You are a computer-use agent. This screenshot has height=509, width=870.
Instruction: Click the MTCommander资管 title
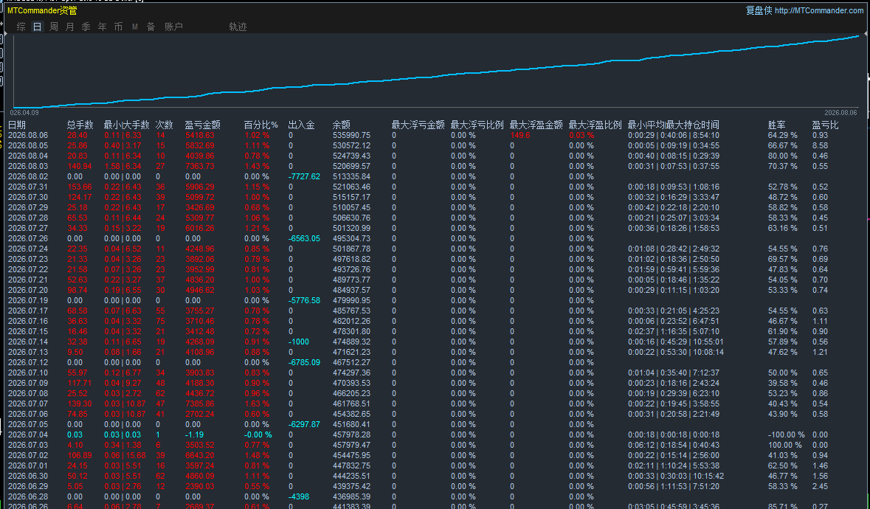tap(42, 10)
